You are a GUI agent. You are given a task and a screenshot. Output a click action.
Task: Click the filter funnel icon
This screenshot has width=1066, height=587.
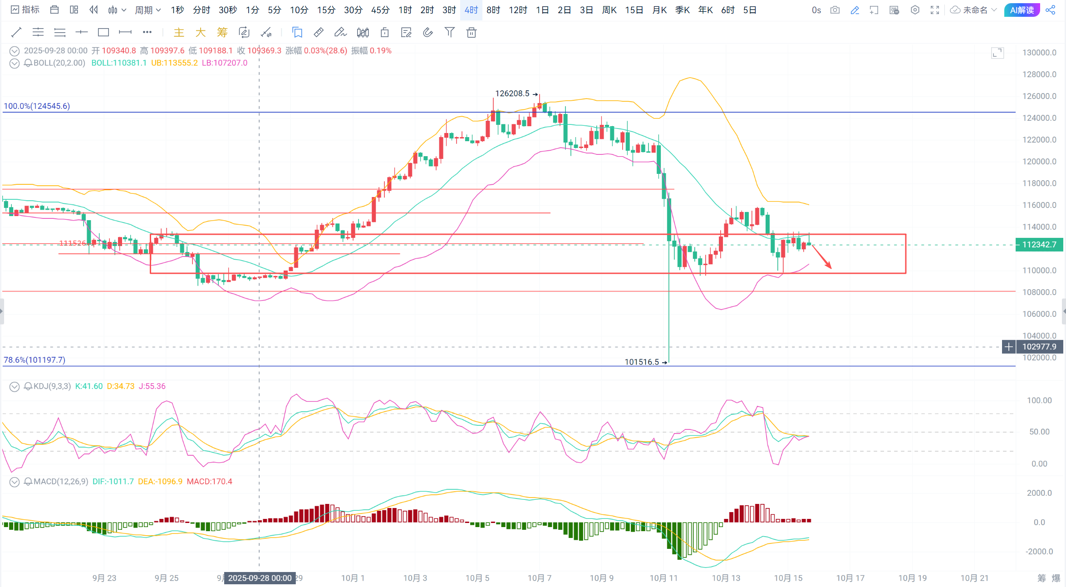[449, 32]
